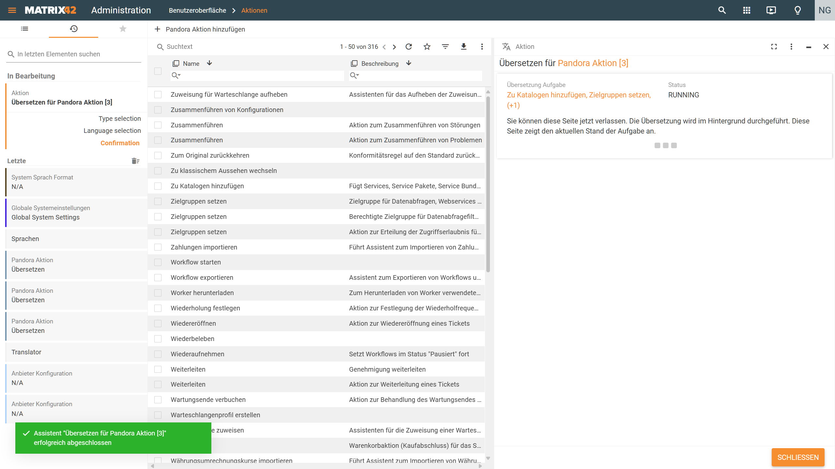
Task: Click the download export icon
Action: coord(463,47)
